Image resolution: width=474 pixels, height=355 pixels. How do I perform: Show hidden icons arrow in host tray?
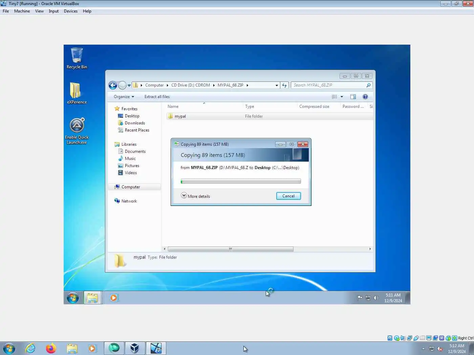[423, 349]
